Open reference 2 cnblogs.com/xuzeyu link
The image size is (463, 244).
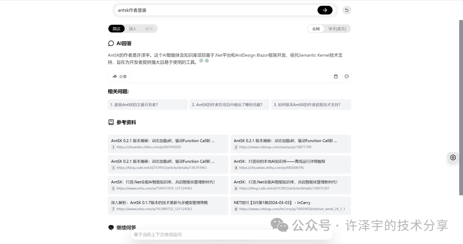[x=291, y=144]
